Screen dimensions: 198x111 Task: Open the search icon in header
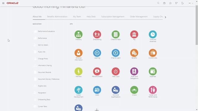158,3
